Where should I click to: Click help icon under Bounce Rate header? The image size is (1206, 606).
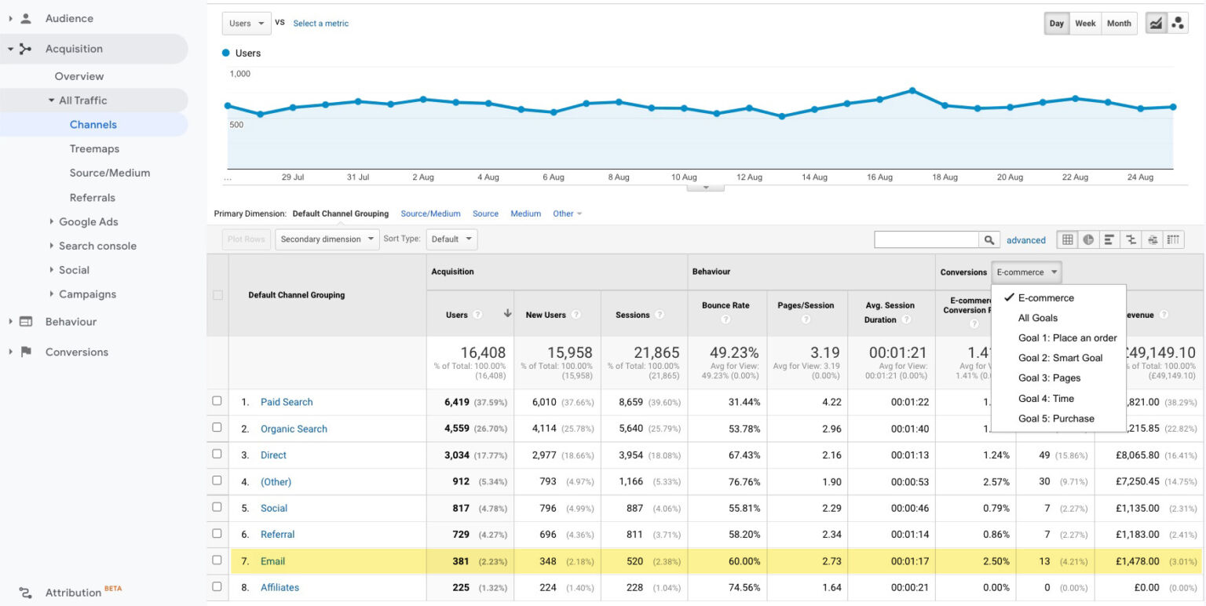point(725,319)
